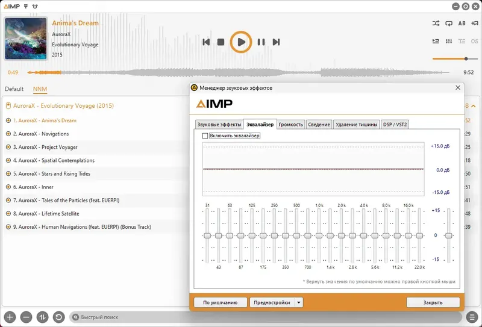The image size is (482, 327).
Task: Open the playlist menu hamburger button
Action: coord(472,317)
